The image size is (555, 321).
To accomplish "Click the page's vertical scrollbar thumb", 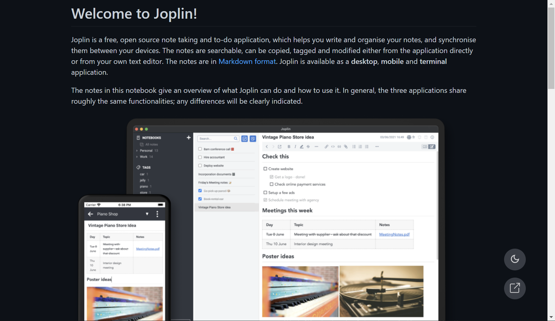I will [x=551, y=48].
